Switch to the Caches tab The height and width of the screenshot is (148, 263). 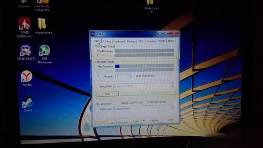107,41
